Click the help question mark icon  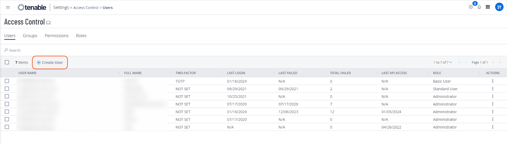click(471, 7)
